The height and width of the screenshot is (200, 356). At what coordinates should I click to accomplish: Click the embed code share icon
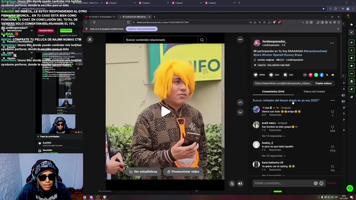point(305,75)
